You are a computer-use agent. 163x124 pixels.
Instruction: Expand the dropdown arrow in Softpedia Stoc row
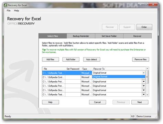pos(144,90)
